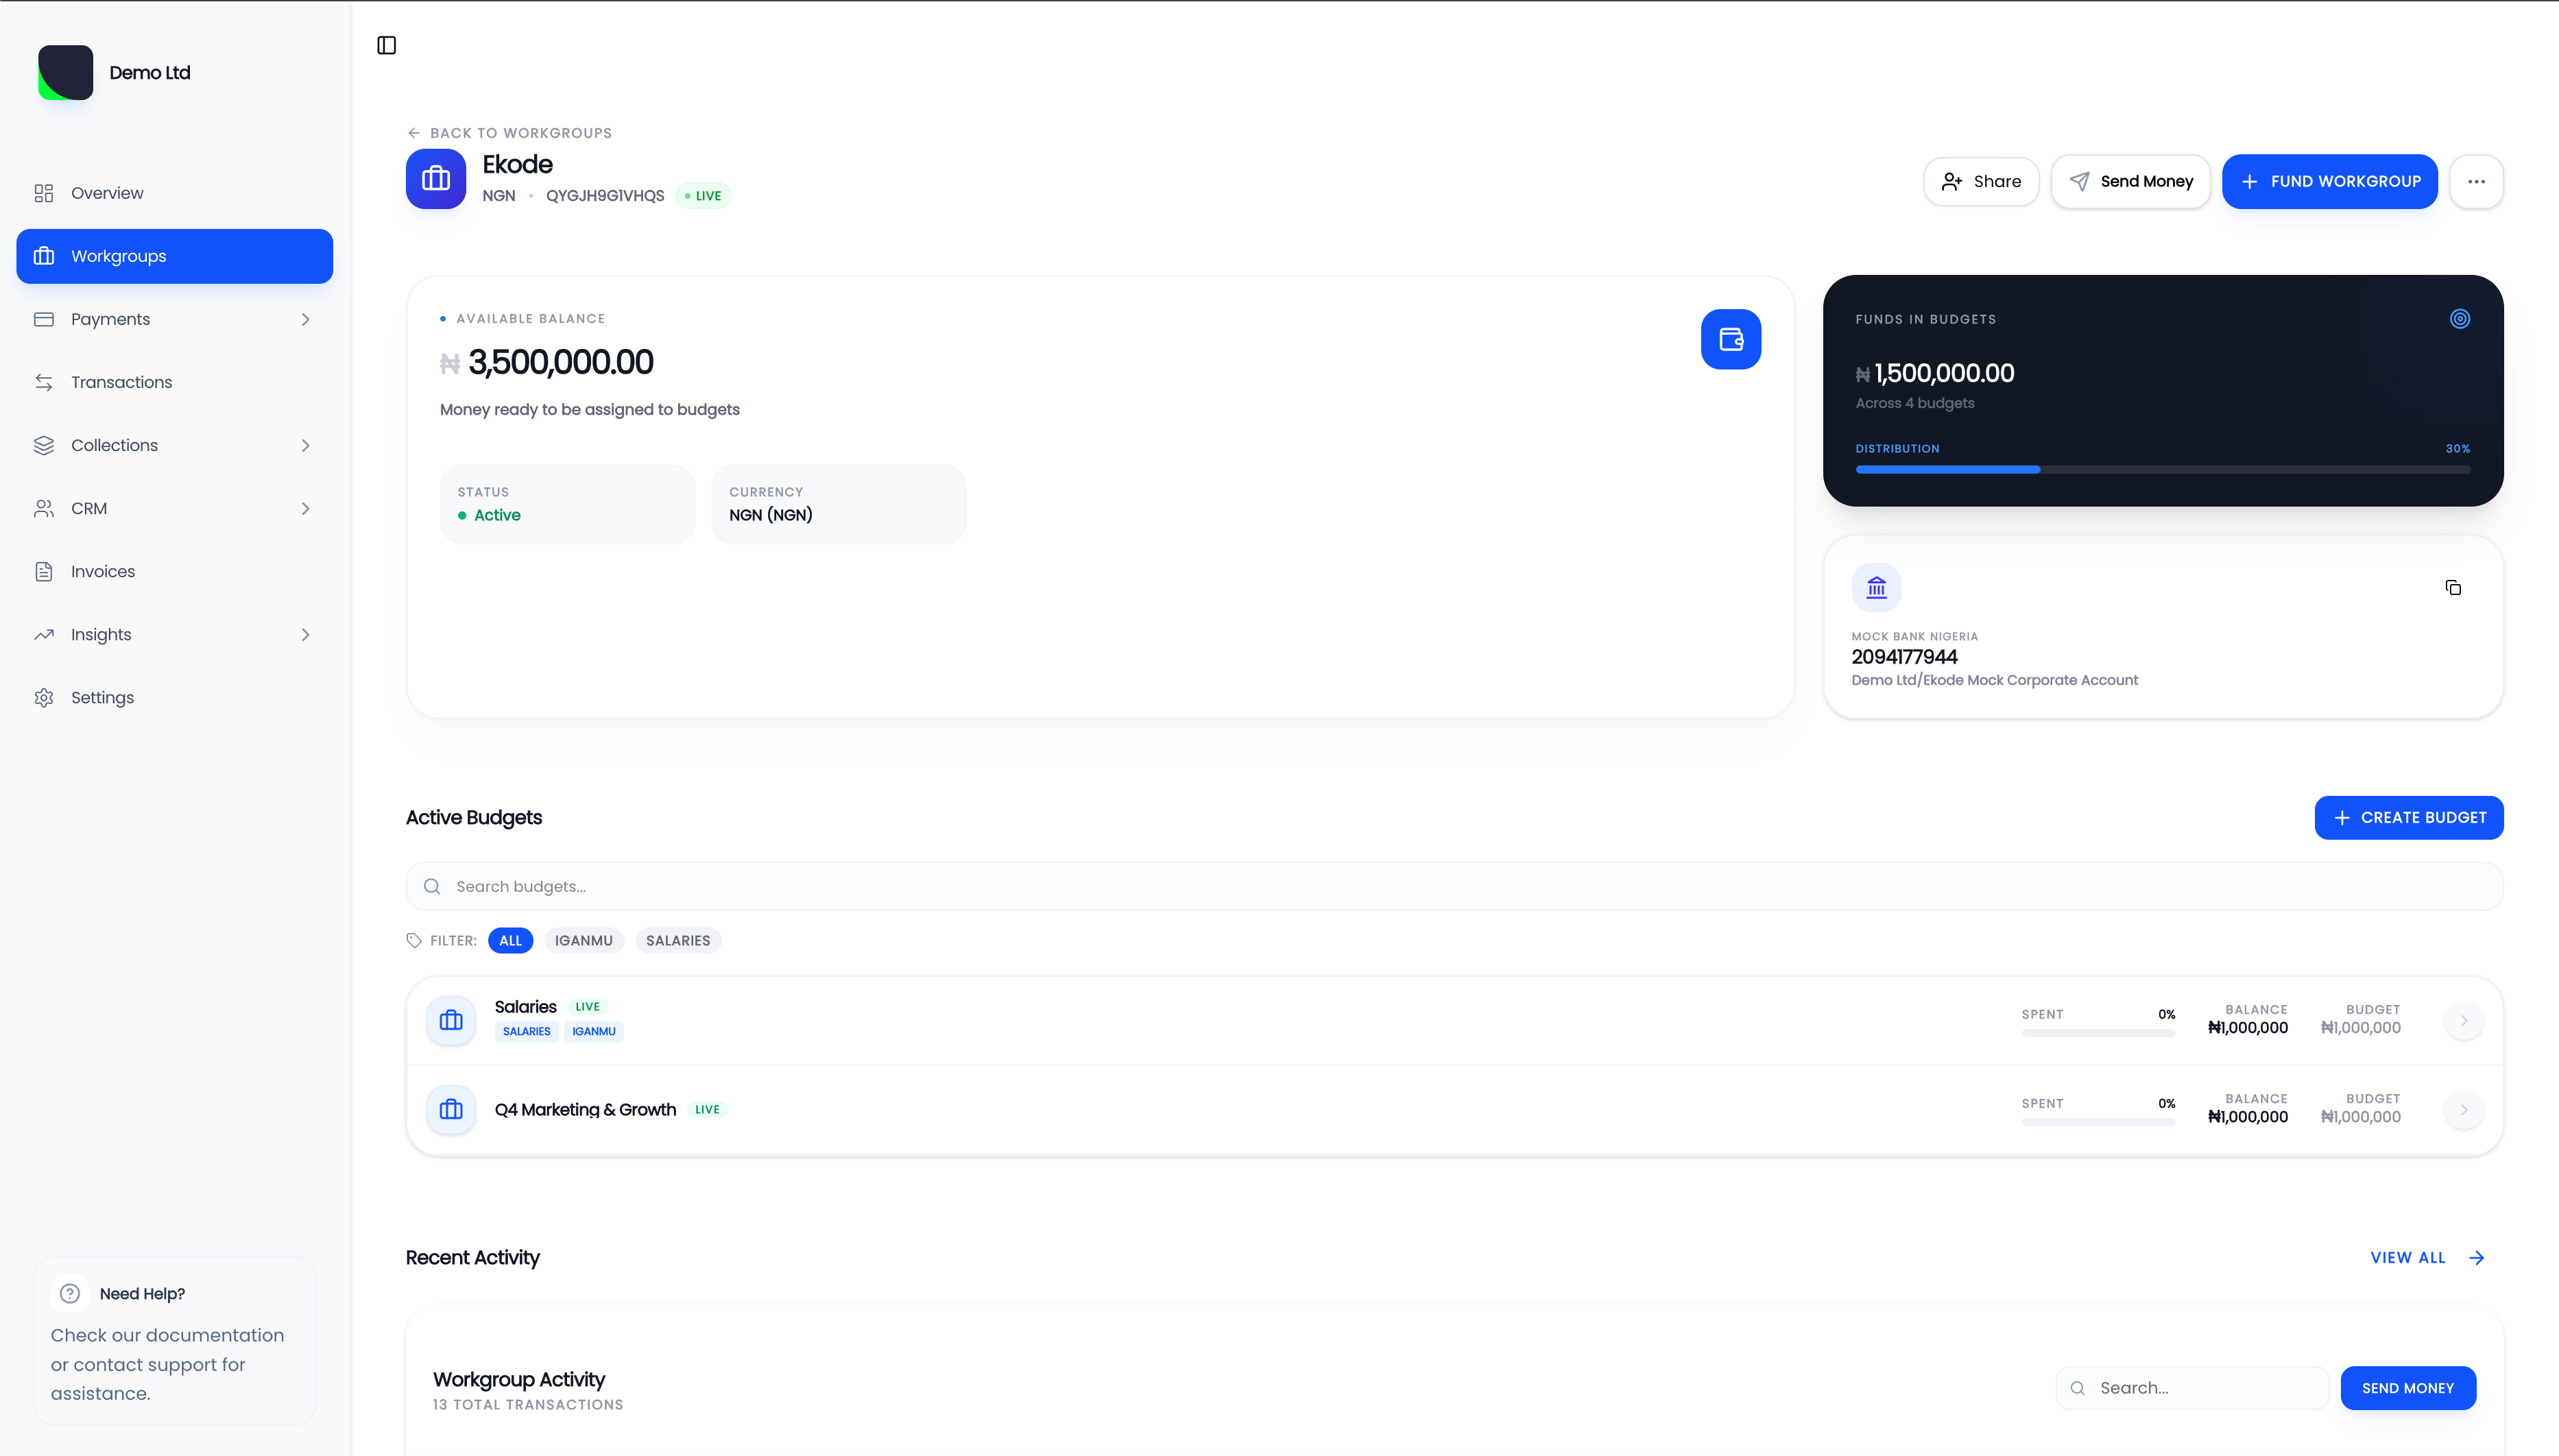Expand the Collections sidebar submenu
Viewport: 2559px width, 1456px height.
[x=305, y=445]
